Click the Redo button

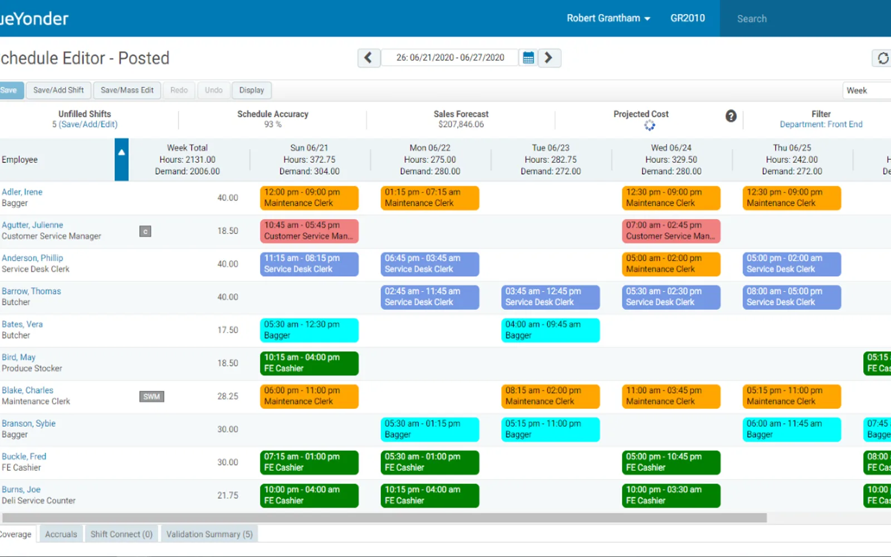tap(179, 90)
